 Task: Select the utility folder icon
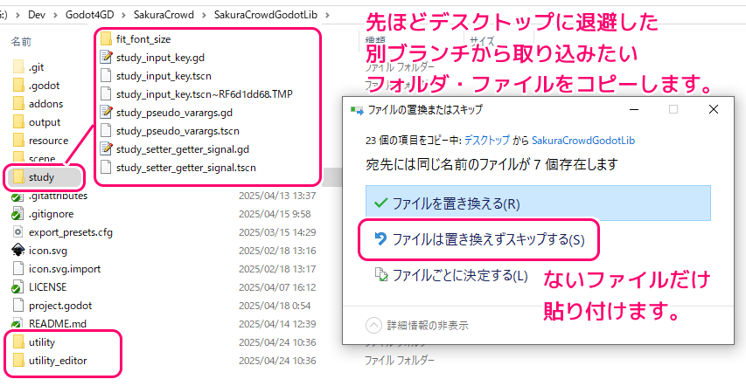coord(18,342)
